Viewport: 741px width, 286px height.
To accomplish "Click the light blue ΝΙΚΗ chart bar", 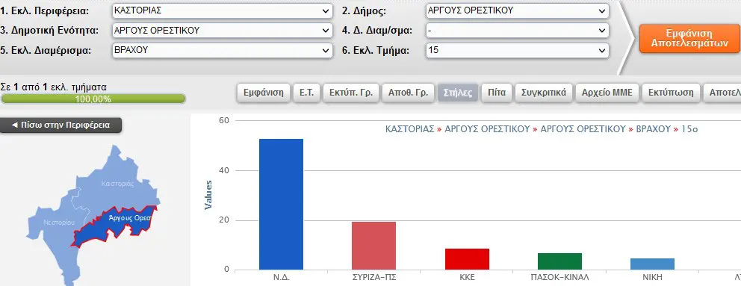I will tap(653, 264).
